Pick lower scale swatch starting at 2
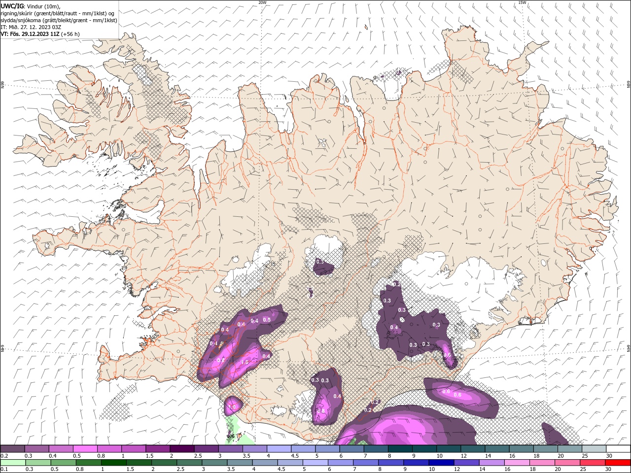Image resolution: width=631 pixels, height=473 pixels. 164,463
